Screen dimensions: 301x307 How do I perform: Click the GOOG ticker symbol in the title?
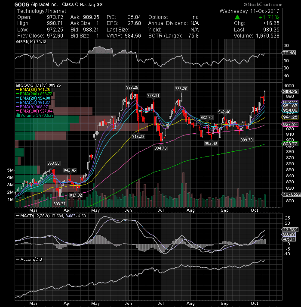coord(21,4)
